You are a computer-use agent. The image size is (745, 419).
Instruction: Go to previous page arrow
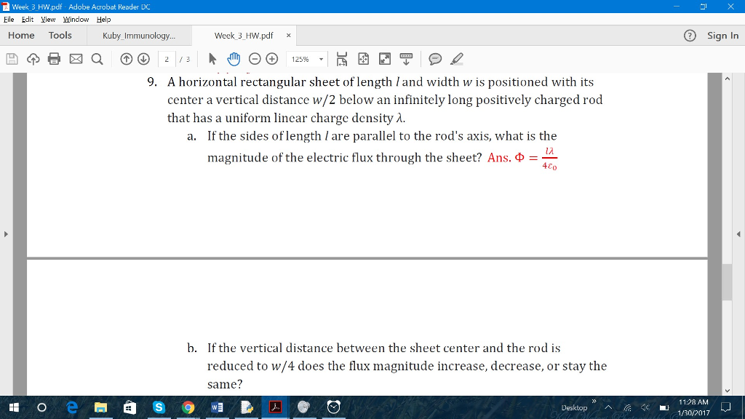coord(126,59)
